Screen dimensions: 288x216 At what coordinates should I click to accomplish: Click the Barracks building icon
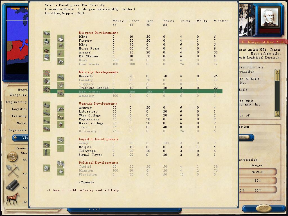[47, 73]
